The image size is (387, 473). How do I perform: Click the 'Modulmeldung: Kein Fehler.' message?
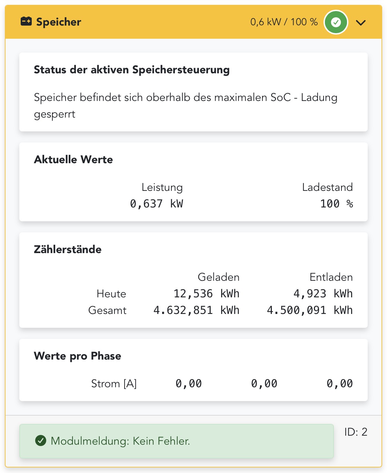point(120,441)
